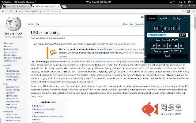Open the permalink link
This screenshot has height=123, width=196.
click(x=144, y=78)
